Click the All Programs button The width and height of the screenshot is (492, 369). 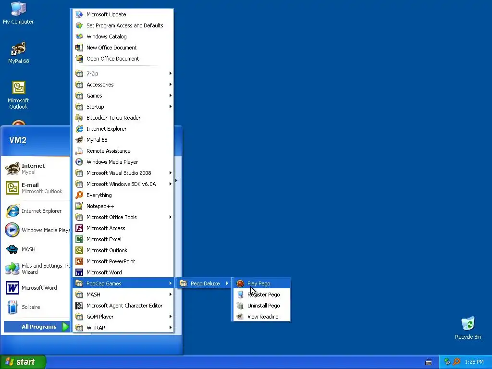(37, 327)
